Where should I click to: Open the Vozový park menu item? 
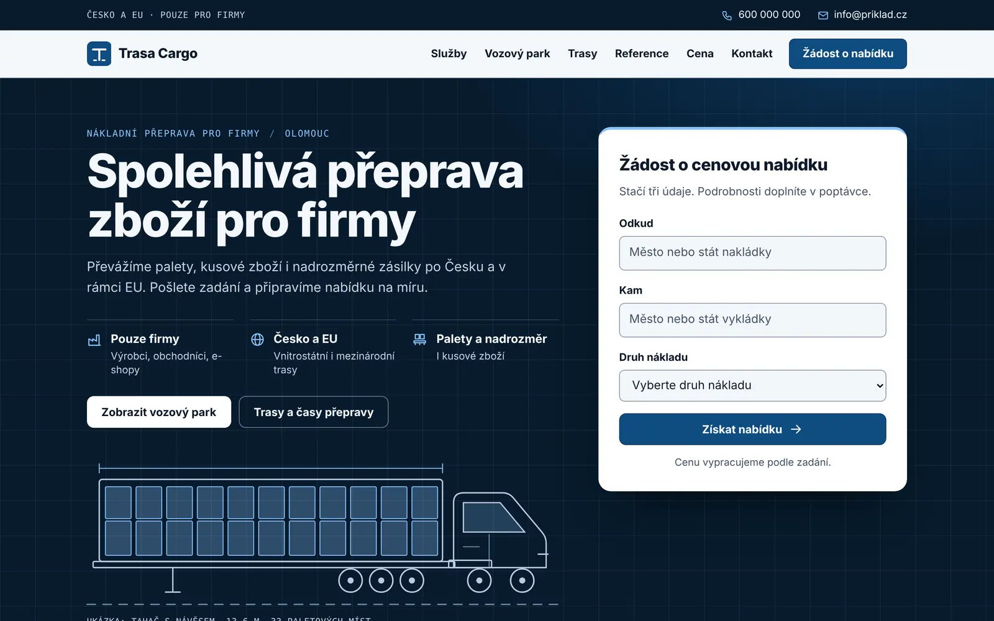coord(517,53)
